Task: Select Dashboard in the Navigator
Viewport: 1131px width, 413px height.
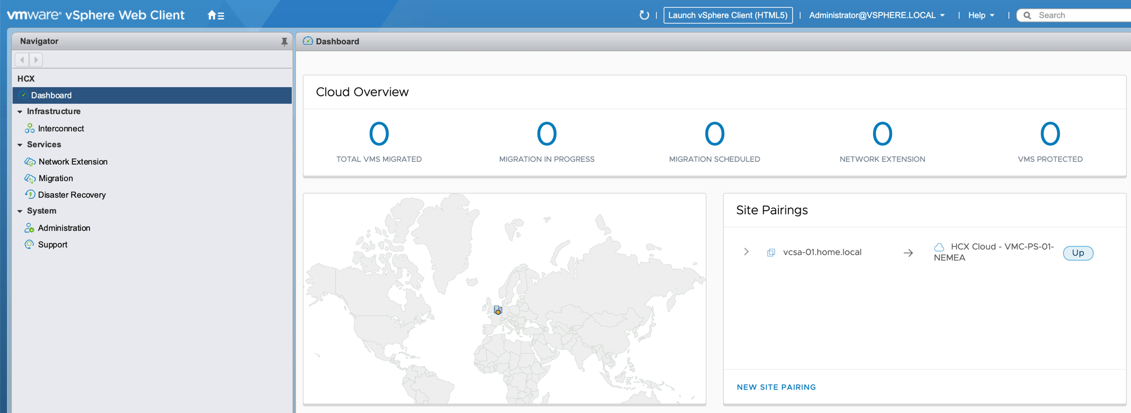Action: pos(51,95)
